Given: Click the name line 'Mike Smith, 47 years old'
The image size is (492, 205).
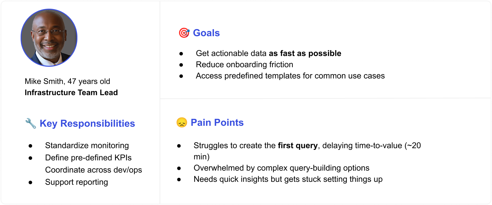Looking at the screenshot, I should pos(67,81).
